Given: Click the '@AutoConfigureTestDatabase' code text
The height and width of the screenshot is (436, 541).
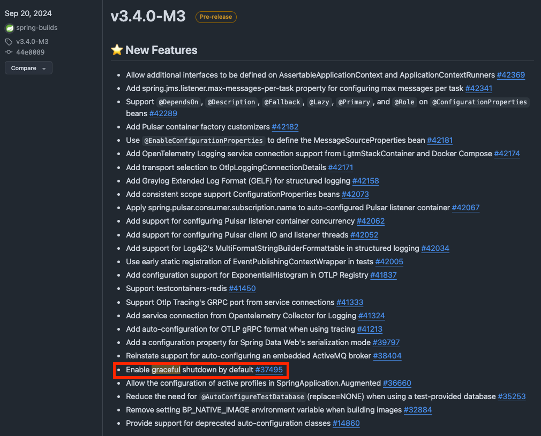Looking at the screenshot, I should tap(253, 397).
